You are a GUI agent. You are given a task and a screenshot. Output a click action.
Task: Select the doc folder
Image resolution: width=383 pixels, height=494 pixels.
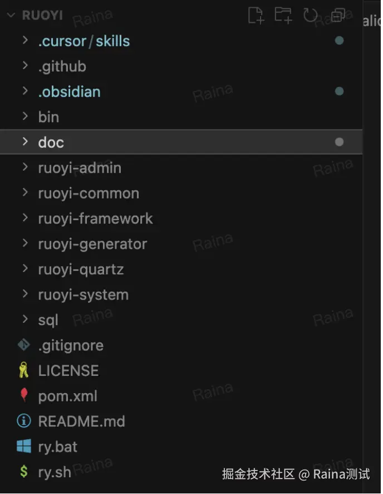click(x=51, y=142)
